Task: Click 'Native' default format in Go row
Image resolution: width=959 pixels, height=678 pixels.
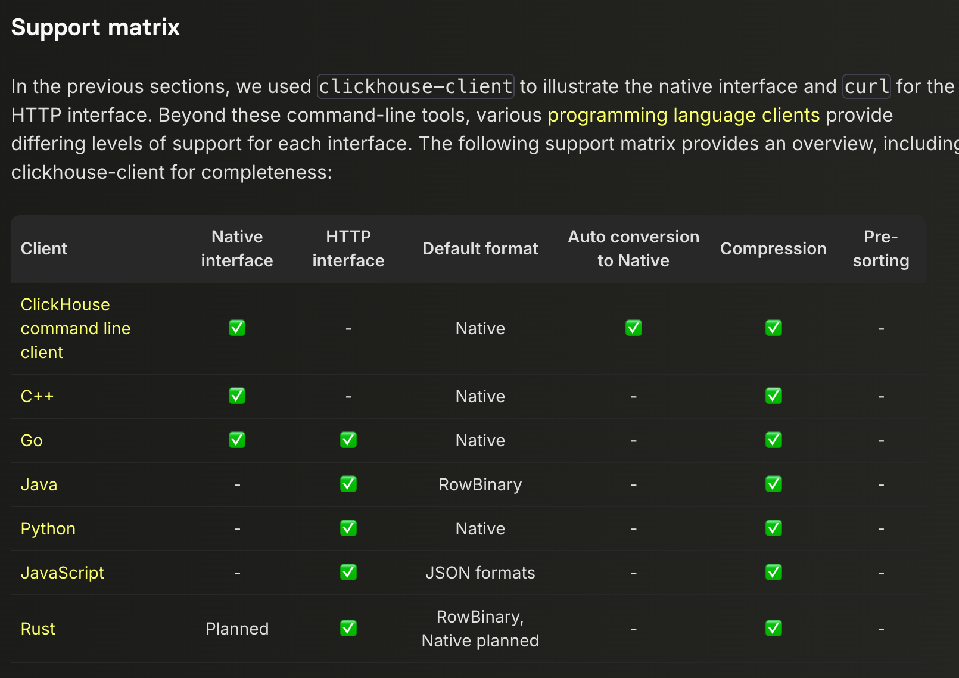Action: tap(480, 440)
